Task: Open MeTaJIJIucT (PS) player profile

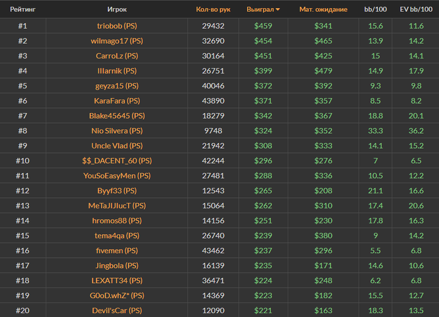Action: pyautogui.click(x=117, y=205)
